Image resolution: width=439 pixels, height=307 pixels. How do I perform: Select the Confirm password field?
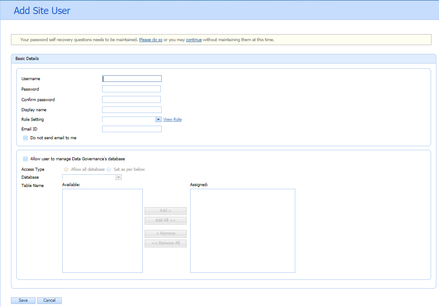coord(131,99)
